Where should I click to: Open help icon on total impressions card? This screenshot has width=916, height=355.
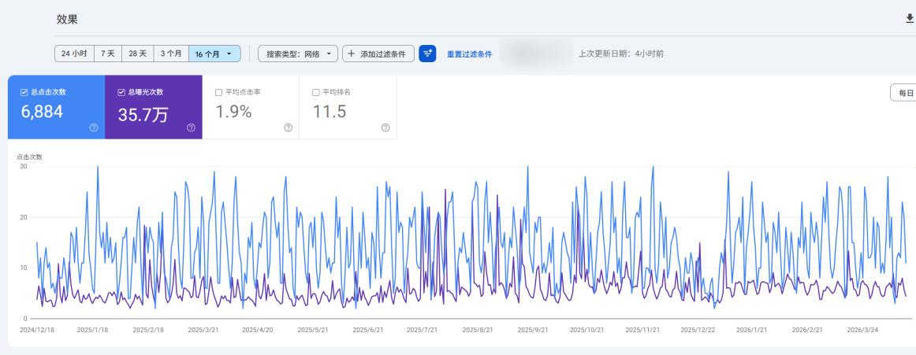[x=191, y=128]
